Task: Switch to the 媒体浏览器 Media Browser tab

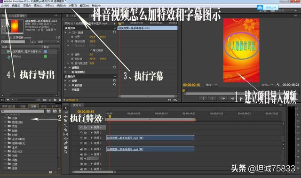Action: coord(8,106)
